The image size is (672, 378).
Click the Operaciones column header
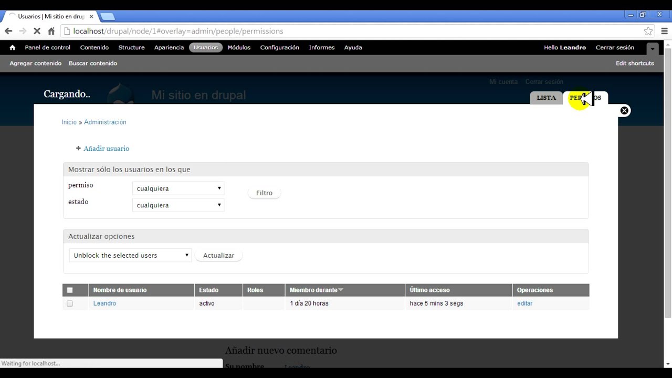coord(535,290)
